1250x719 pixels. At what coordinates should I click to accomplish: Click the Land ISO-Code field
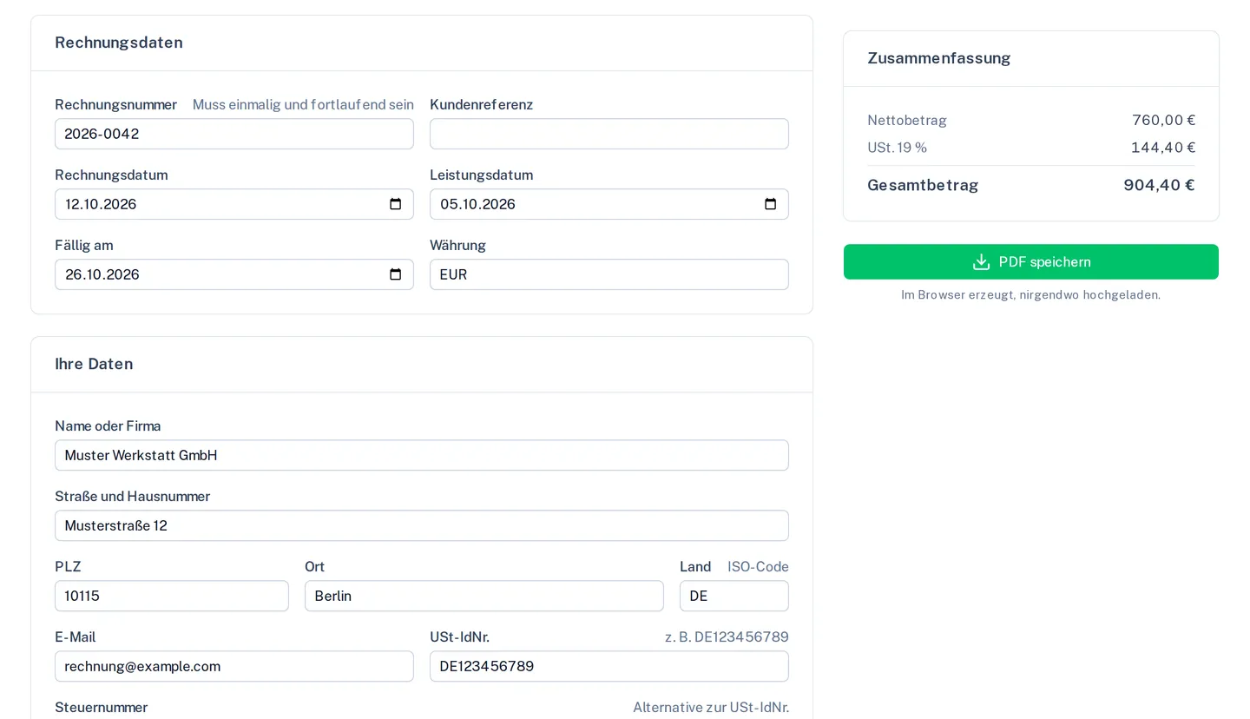[x=734, y=596]
